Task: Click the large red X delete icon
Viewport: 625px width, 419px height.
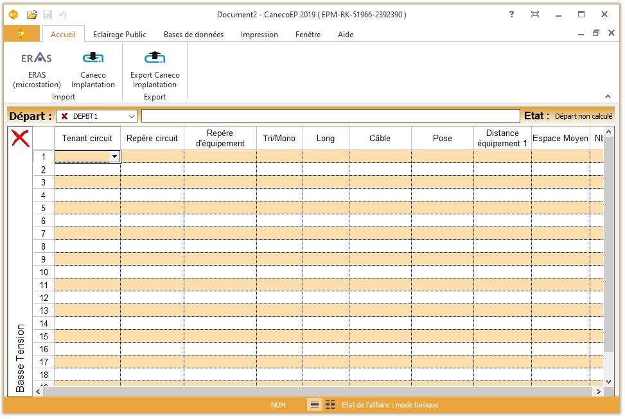Action: tap(21, 138)
